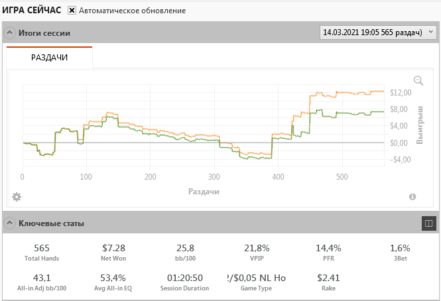The height and width of the screenshot is (301, 441).
Task: Collapse the Ключевые статы section
Action: pyautogui.click(x=9, y=223)
